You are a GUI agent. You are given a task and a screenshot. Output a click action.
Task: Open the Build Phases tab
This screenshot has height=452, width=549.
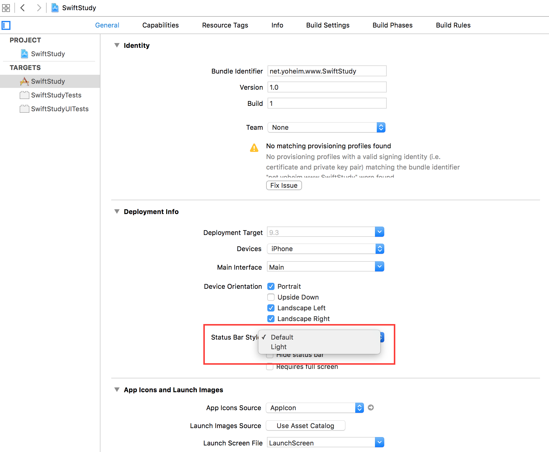(x=393, y=25)
